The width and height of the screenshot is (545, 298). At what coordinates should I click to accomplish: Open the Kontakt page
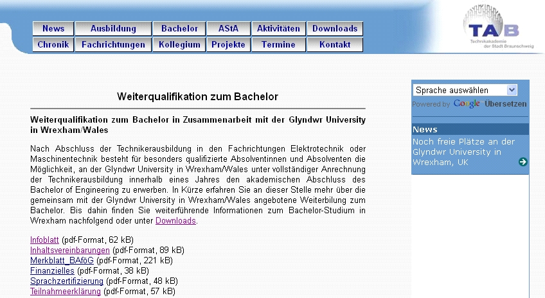pyautogui.click(x=335, y=45)
